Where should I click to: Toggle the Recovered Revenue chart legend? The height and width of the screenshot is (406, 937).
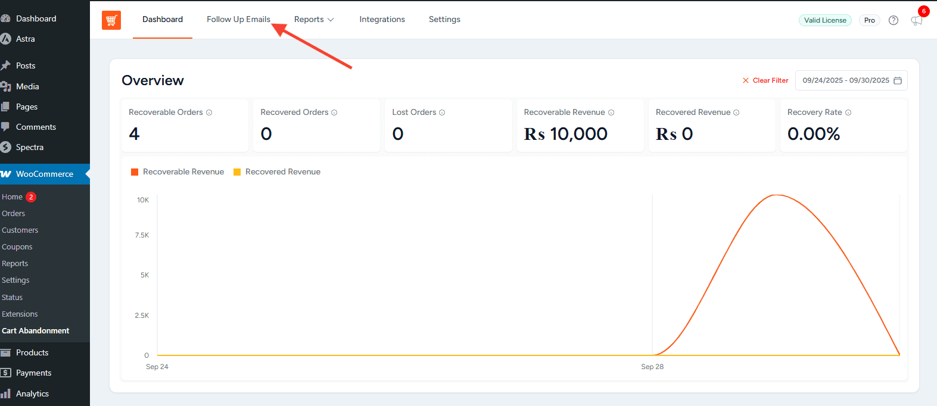[277, 172]
